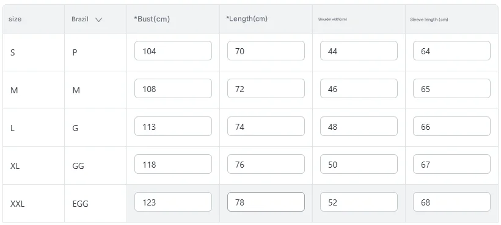501x225 pixels.
Task: Edit XL sleeve length value 67
Action: coord(452,164)
